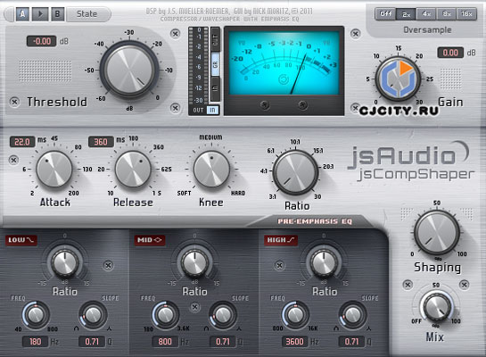
Task: Click the PRE-EMPHASIS EQ label
Action: pyautogui.click(x=315, y=221)
